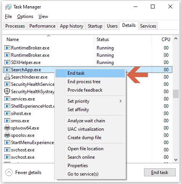181x184 pixels.
Task: Click the Task Manager title bar icon
Action: [x=8, y=7]
